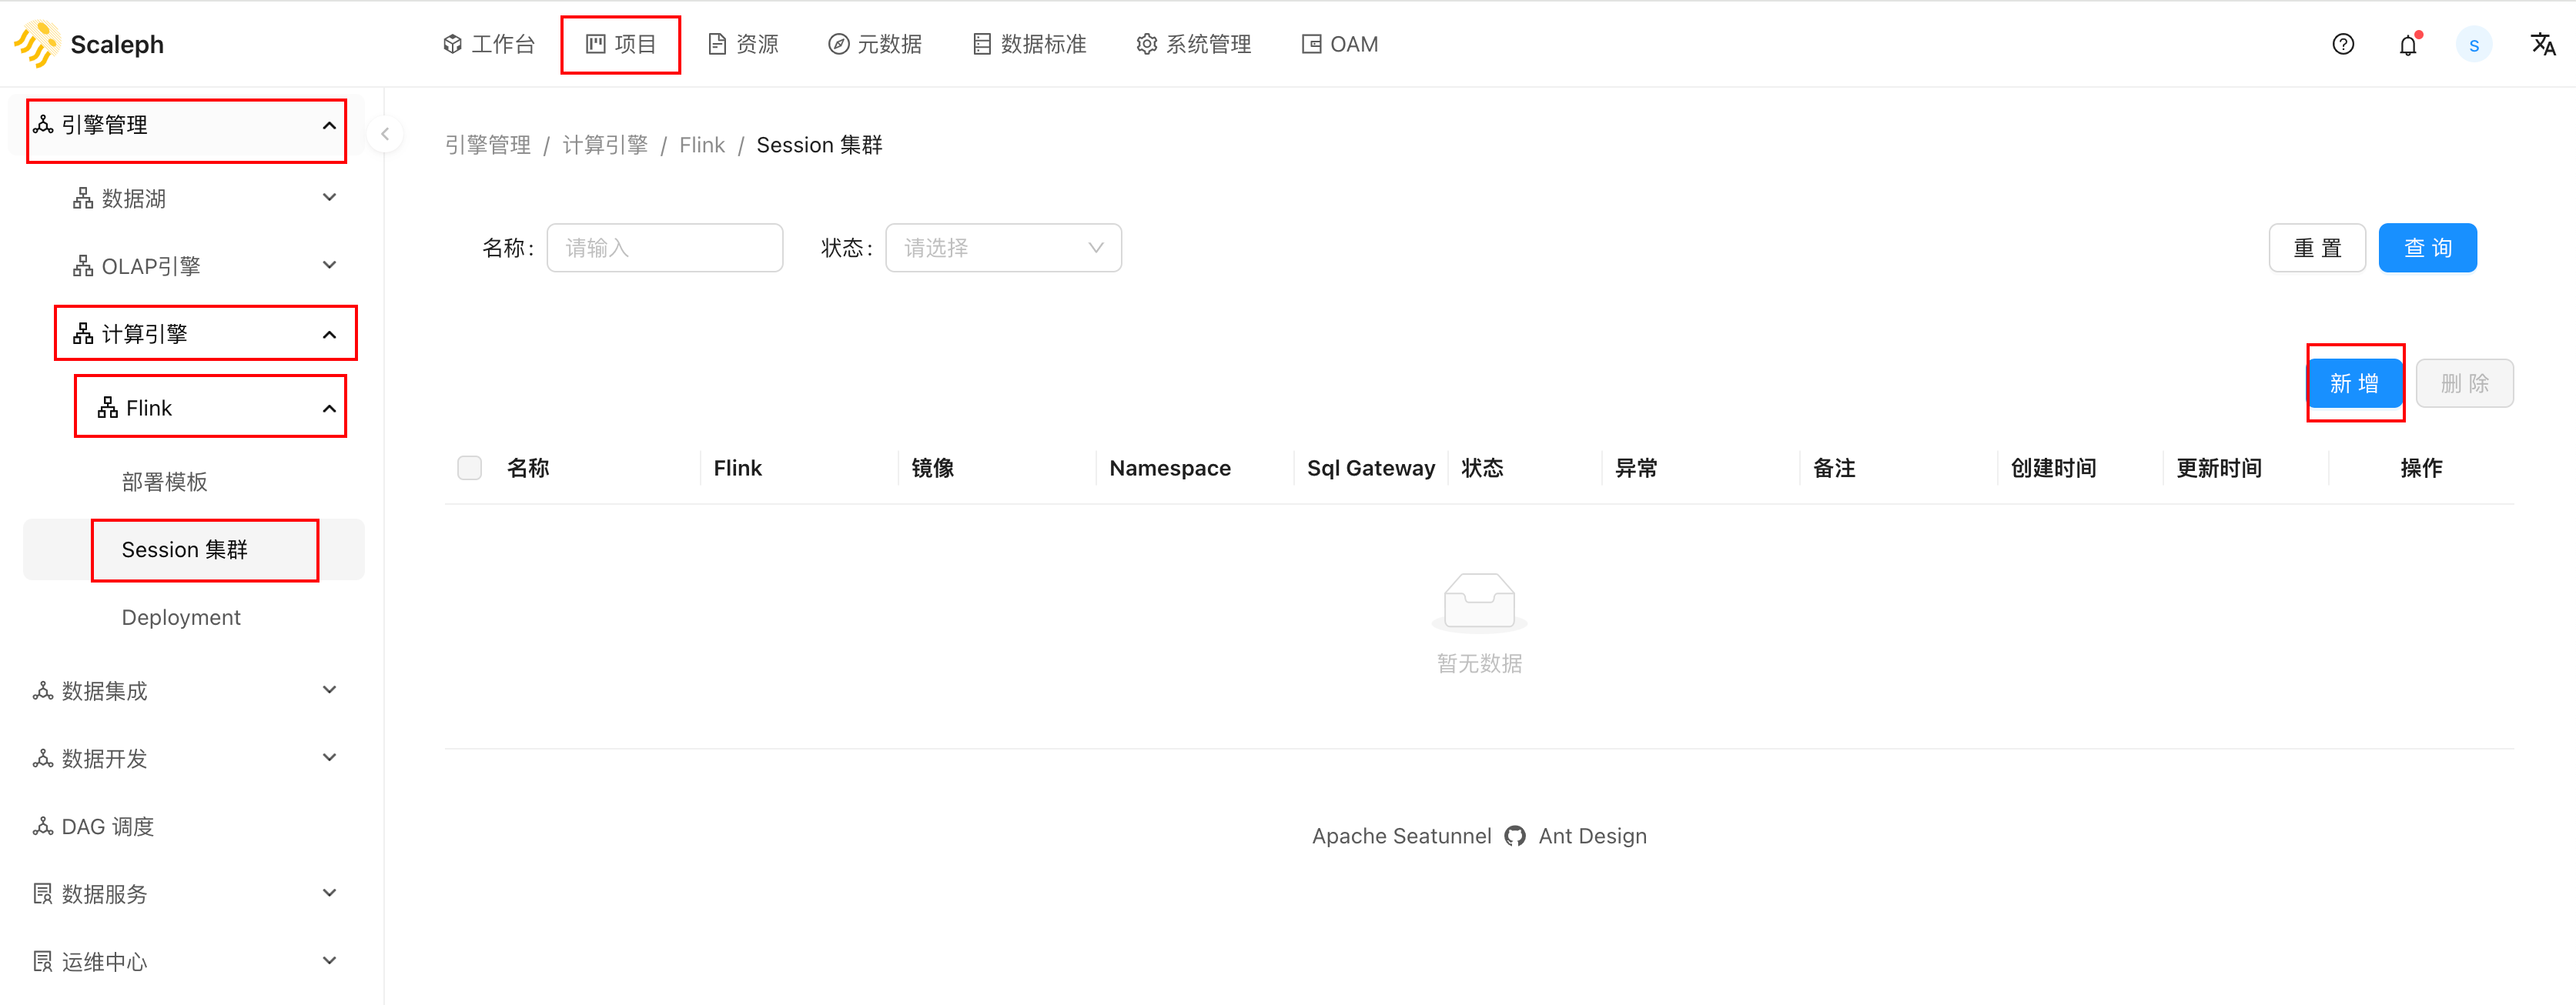The height and width of the screenshot is (1005, 2576).
Task: Open the help question mark icon
Action: coord(2343,44)
